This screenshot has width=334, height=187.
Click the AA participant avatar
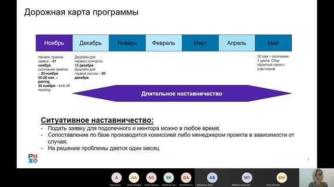tap(134, 178)
